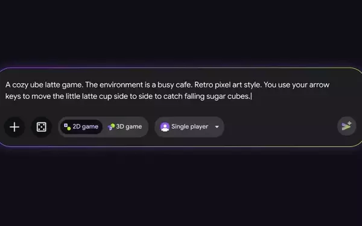Click the word 'cozy' in the prompt
Screen dimensions: 362x226
20,85
